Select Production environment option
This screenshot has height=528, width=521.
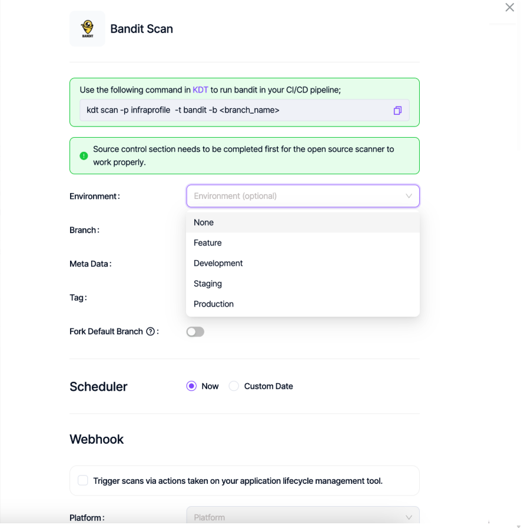coord(214,304)
